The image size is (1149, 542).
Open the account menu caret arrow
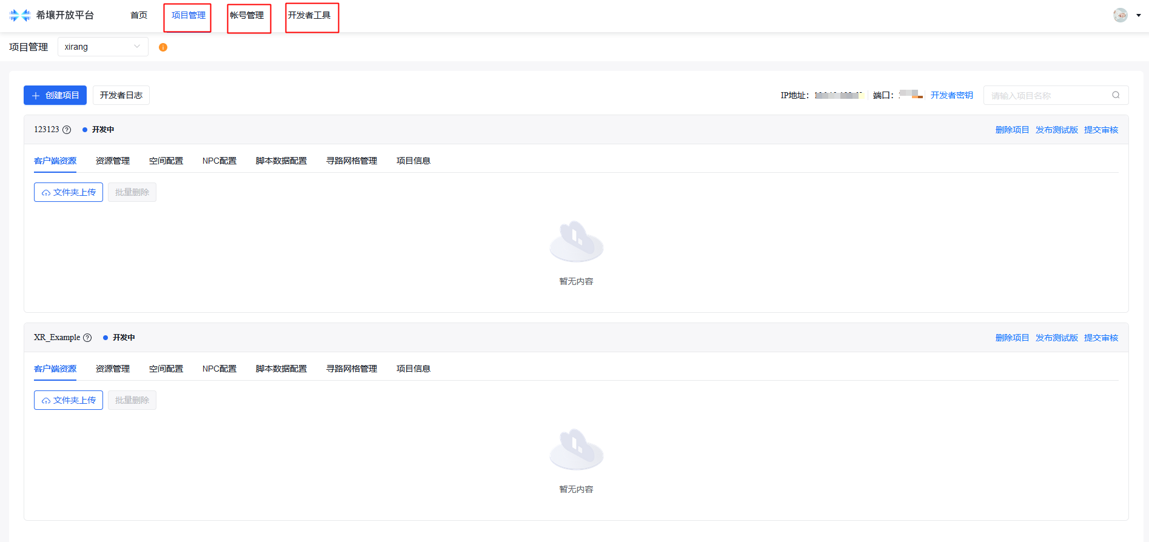click(x=1138, y=15)
